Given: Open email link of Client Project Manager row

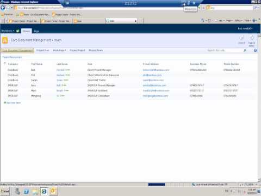Looking at the screenshot, I should [x=156, y=70].
